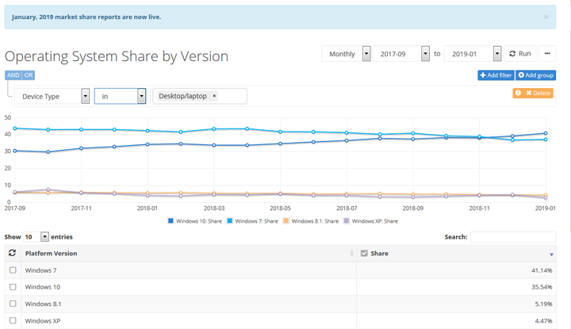This screenshot has width=571, height=329.
Task: Click the Add filter button
Action: (x=496, y=75)
